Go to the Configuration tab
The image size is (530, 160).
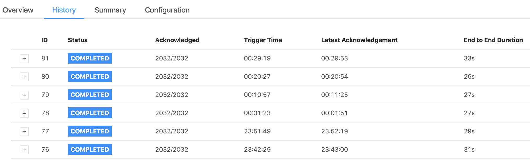pyautogui.click(x=167, y=10)
